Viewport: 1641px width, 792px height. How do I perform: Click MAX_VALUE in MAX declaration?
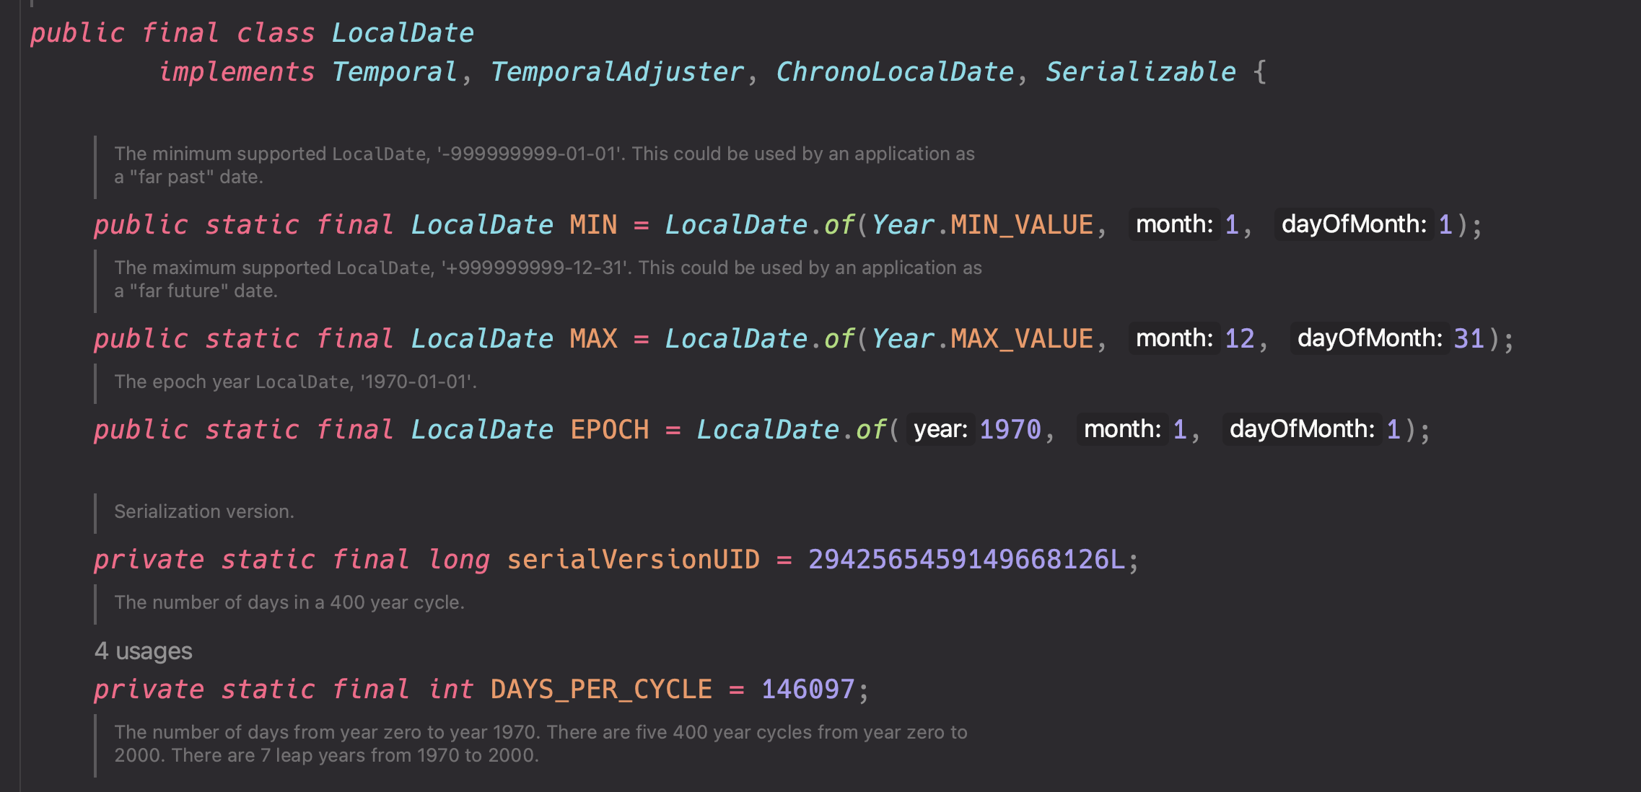click(x=1021, y=339)
